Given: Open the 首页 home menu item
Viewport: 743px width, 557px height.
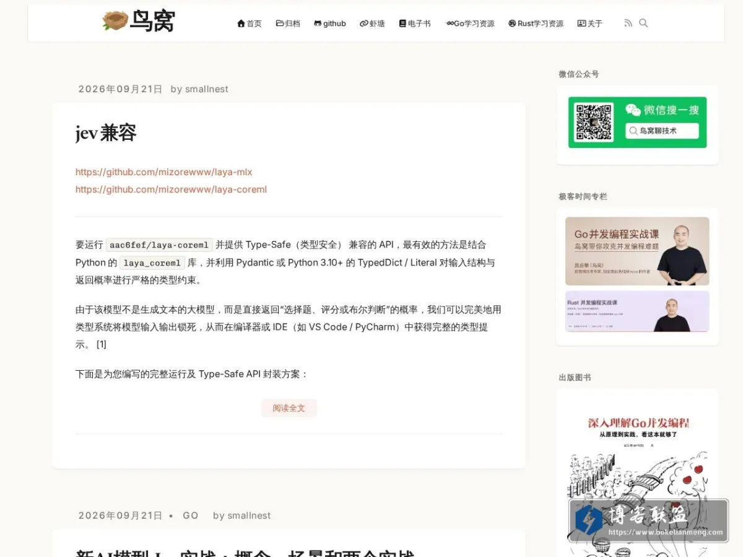Looking at the screenshot, I should pos(250,24).
